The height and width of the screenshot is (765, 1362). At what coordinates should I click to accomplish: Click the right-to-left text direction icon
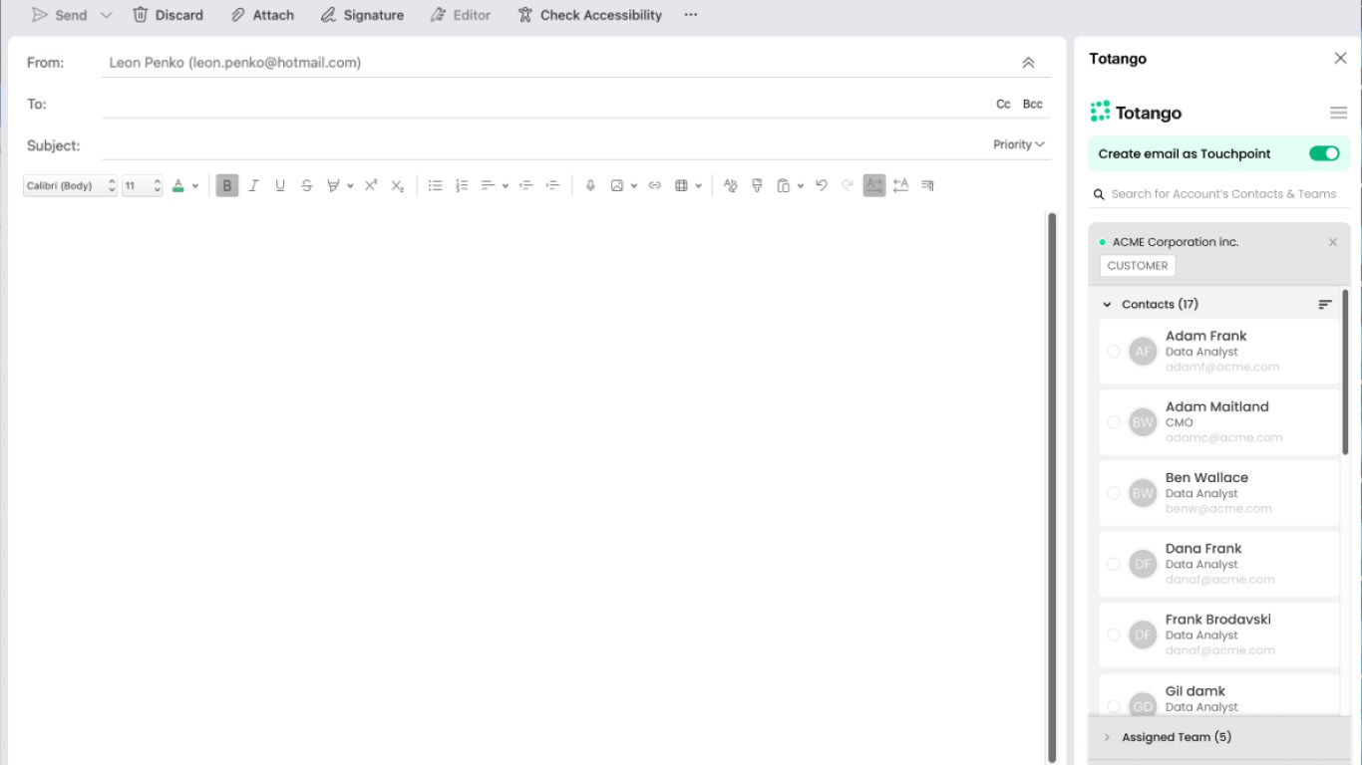901,185
